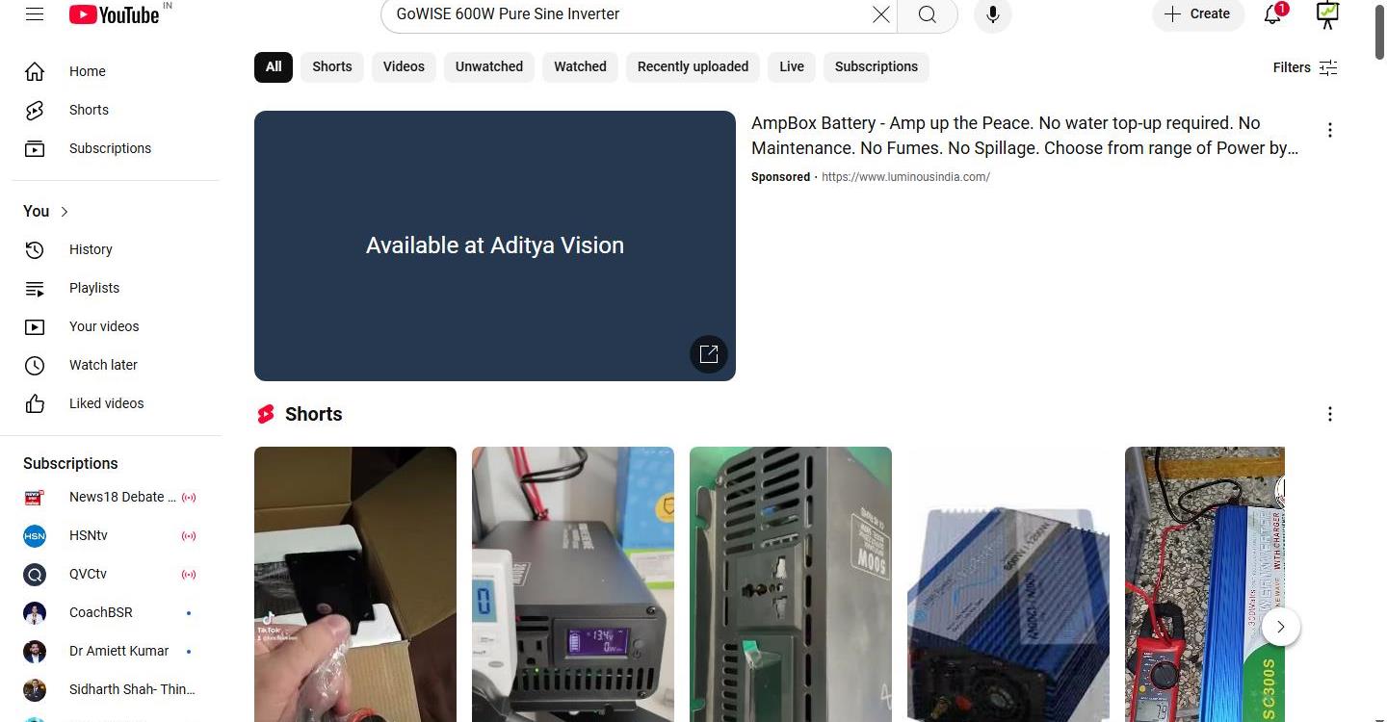Open Watch later in sidebar
Viewport: 1387px width, 722px height.
116,365
